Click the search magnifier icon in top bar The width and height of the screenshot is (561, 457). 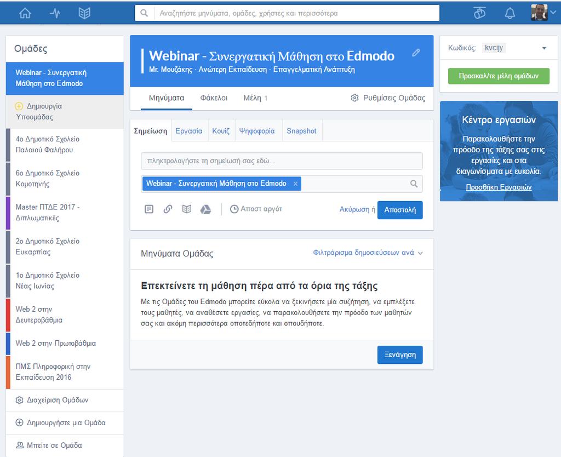144,13
